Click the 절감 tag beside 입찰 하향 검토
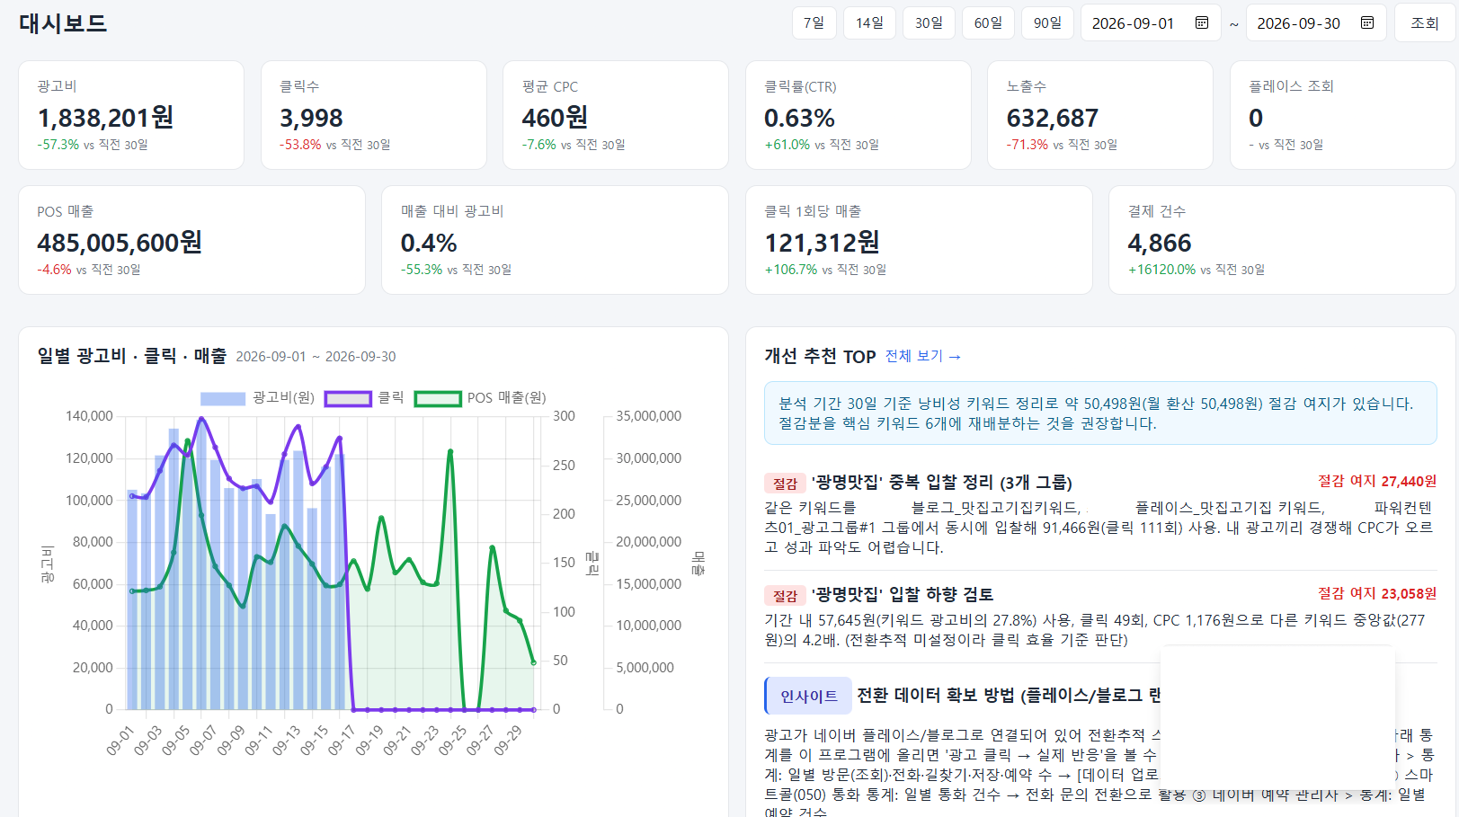This screenshot has width=1459, height=817. [x=785, y=596]
